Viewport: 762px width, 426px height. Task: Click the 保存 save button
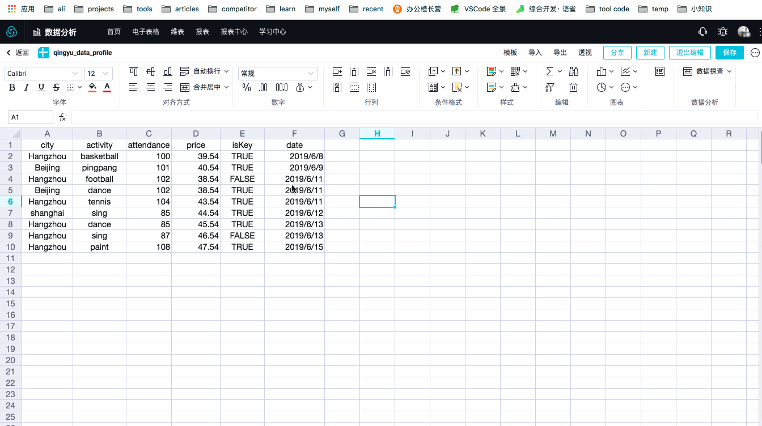pos(730,53)
